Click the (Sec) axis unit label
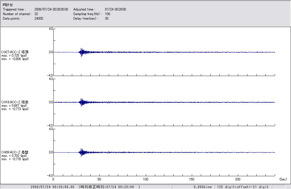The height and width of the screenshot is (189, 291). 283,179
